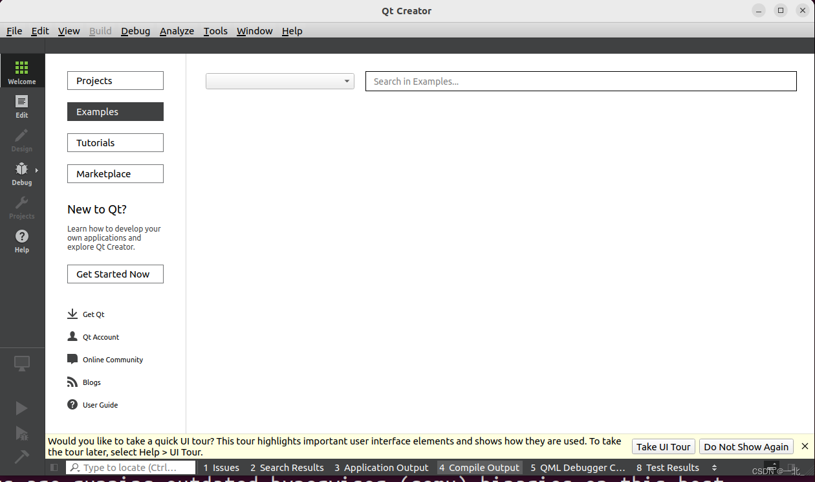Open the Blogs link
This screenshot has width=815, height=482.
click(92, 382)
